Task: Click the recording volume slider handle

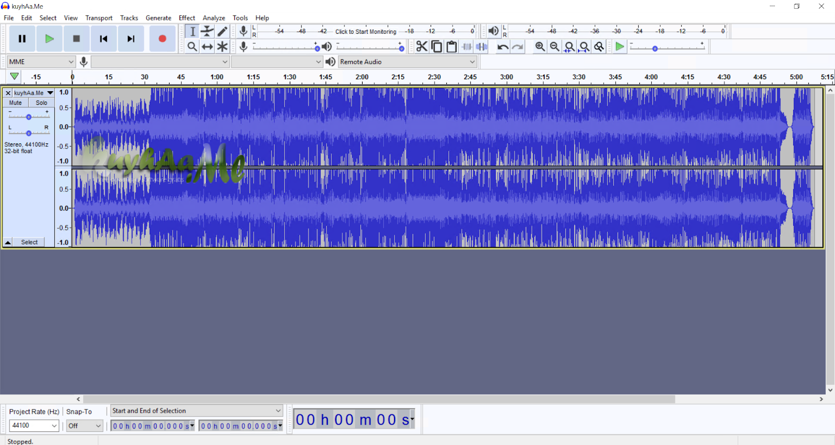Action: coord(317,48)
